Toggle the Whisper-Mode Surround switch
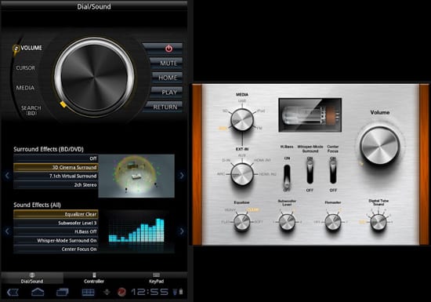This screenshot has height=302, width=431. [x=310, y=172]
